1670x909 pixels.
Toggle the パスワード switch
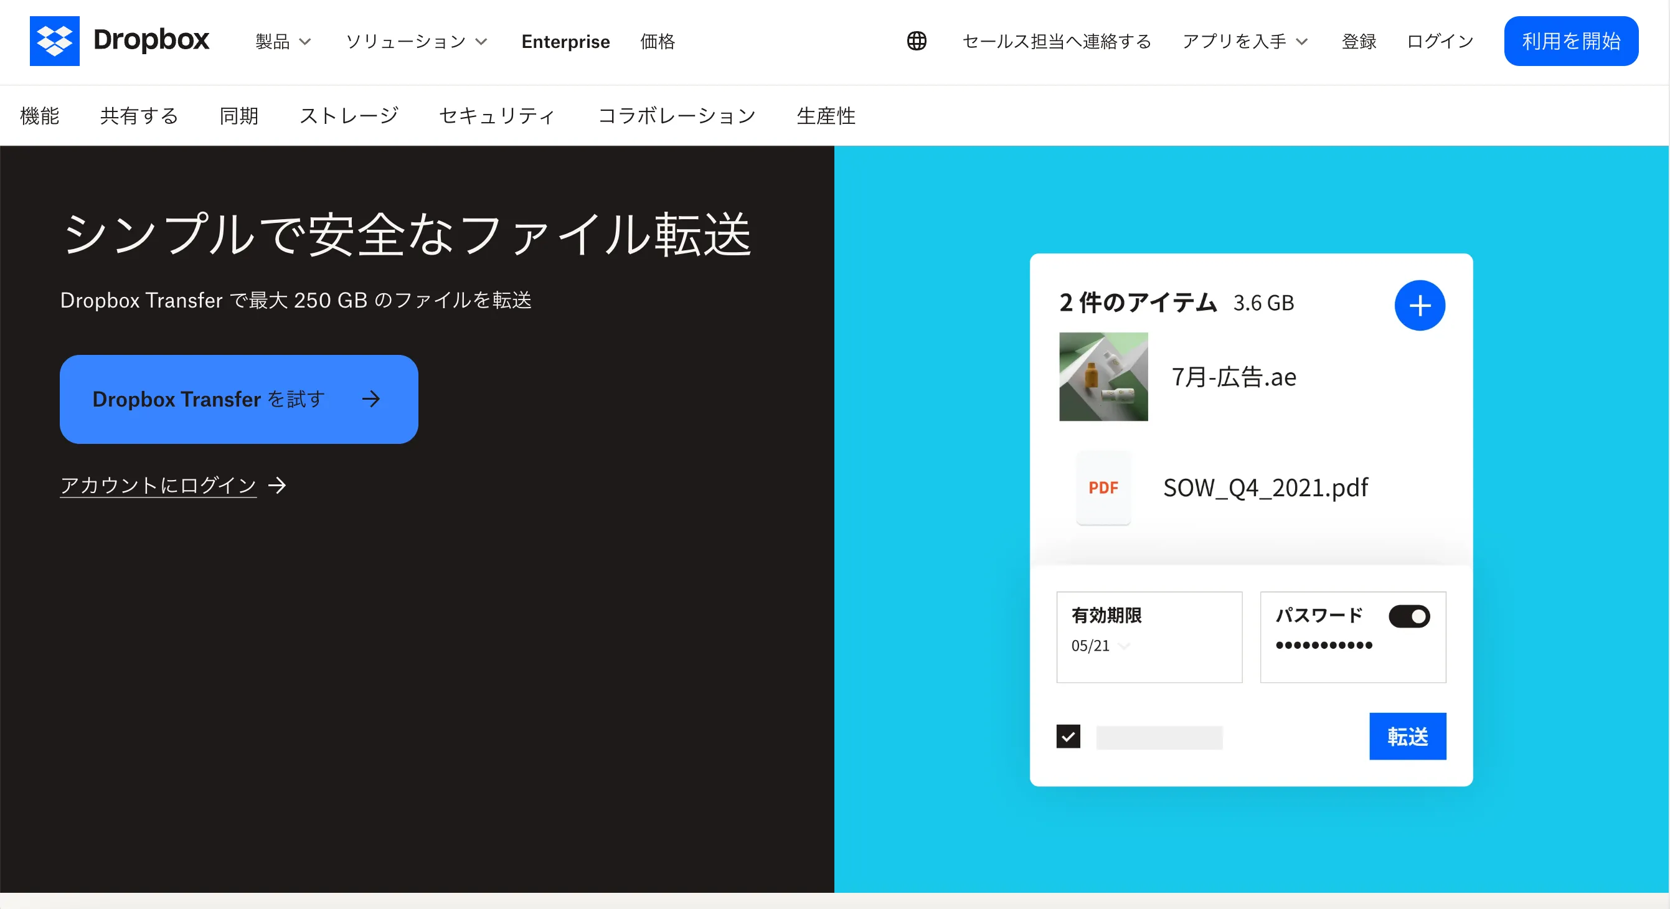click(1408, 616)
